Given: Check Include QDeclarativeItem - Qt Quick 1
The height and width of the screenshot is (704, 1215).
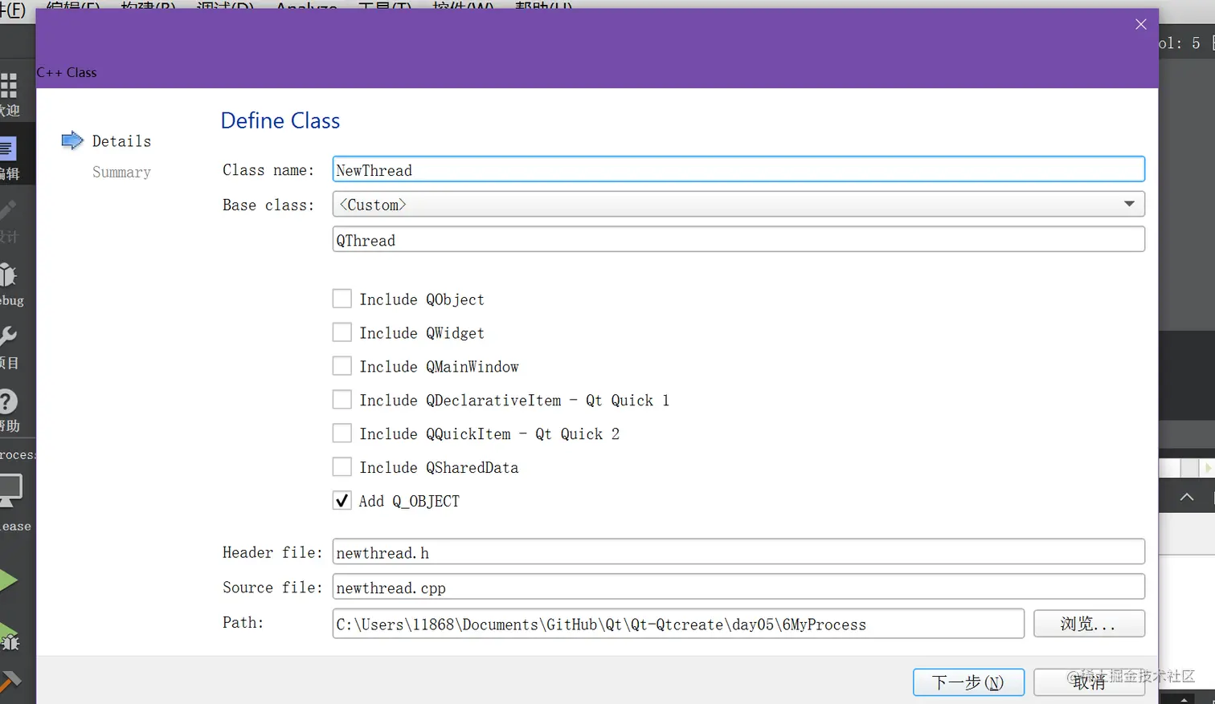Looking at the screenshot, I should [342, 400].
